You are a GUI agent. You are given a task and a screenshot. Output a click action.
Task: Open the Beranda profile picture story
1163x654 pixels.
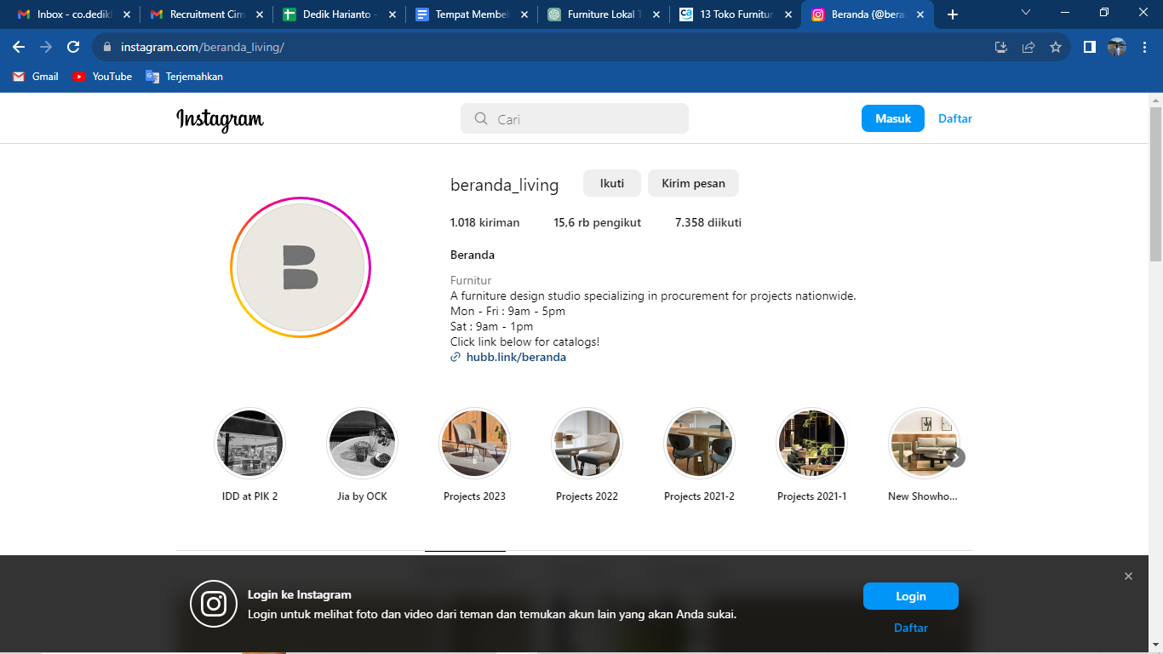click(x=301, y=267)
